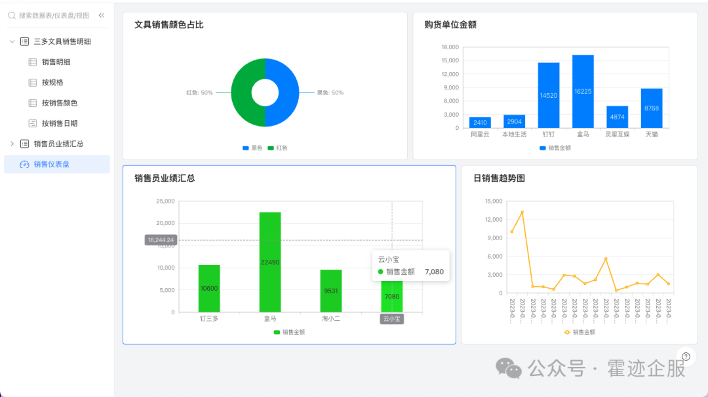Click the 盒马 bar in 销售员业绩汇总 chart
This screenshot has width=708, height=397.
270,262
